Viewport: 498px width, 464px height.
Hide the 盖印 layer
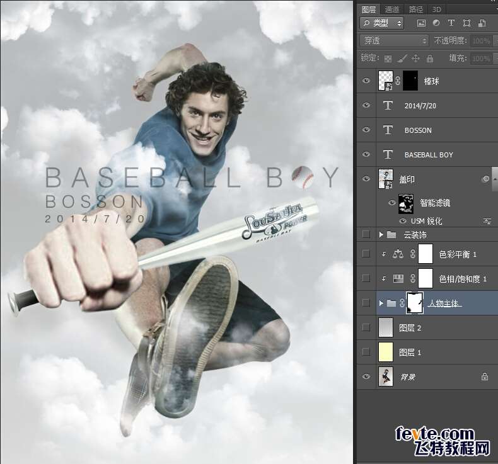tap(366, 179)
